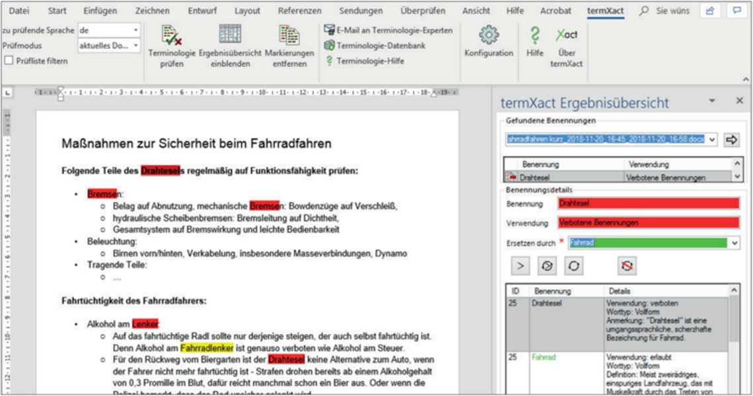Screen dimensions: 753x396
Task: Open Ersetzen durch dropdown arrow
Action: point(735,243)
